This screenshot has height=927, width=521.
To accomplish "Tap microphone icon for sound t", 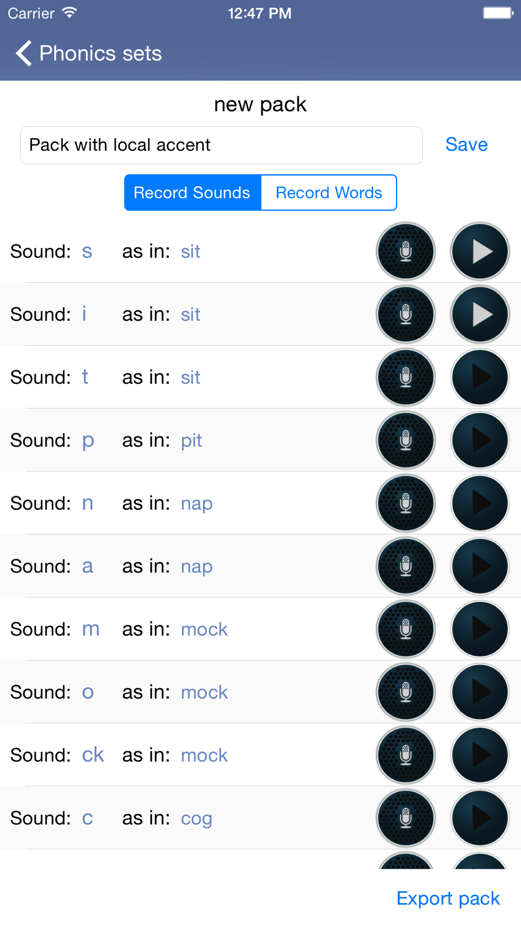I will (405, 377).
